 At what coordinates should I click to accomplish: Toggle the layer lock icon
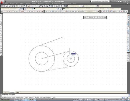(33, 9)
